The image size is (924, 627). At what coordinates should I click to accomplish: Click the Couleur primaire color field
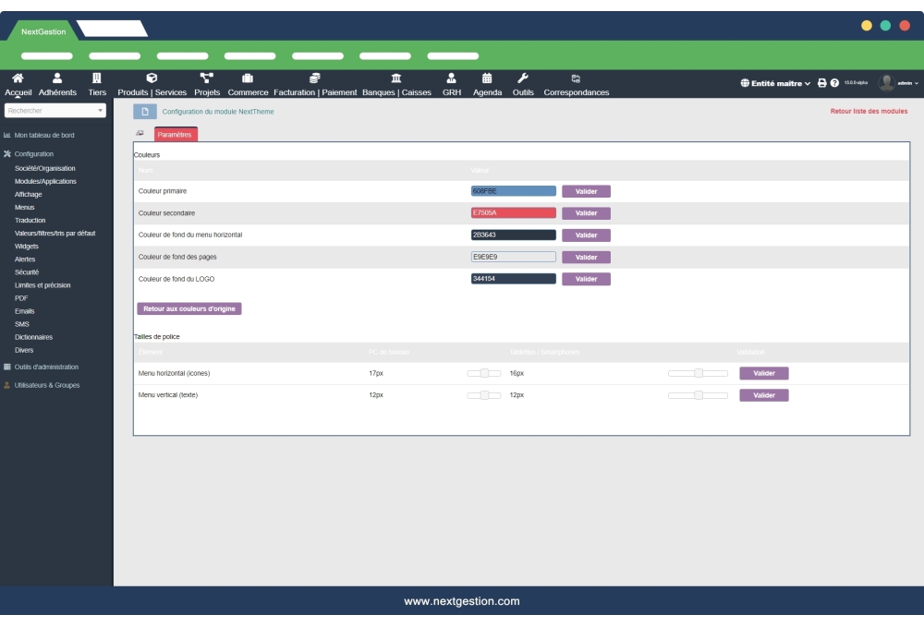pos(513,191)
